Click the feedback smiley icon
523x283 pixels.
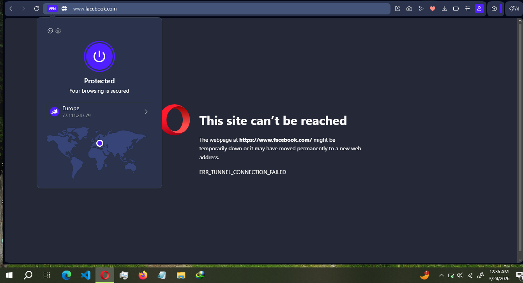coord(50,31)
